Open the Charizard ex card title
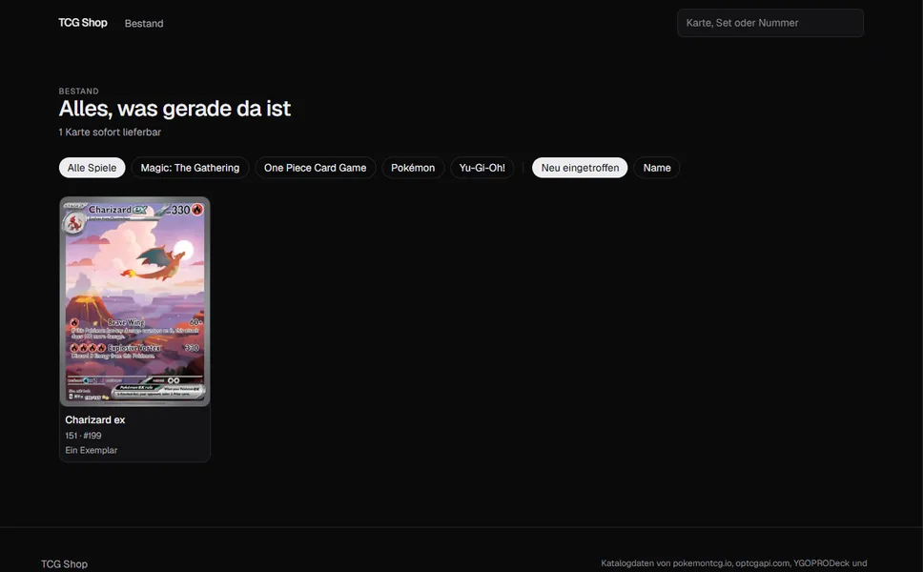923x572 pixels. 94,419
